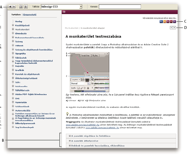Expand the Rajzolás tree node
Screen dimensions: 187x156
coord(13,66)
